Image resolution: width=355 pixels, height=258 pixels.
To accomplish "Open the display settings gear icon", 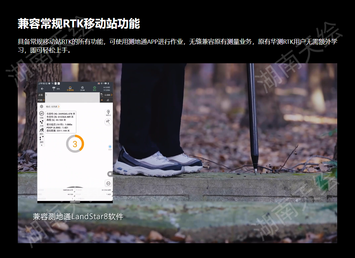I will [41, 106].
